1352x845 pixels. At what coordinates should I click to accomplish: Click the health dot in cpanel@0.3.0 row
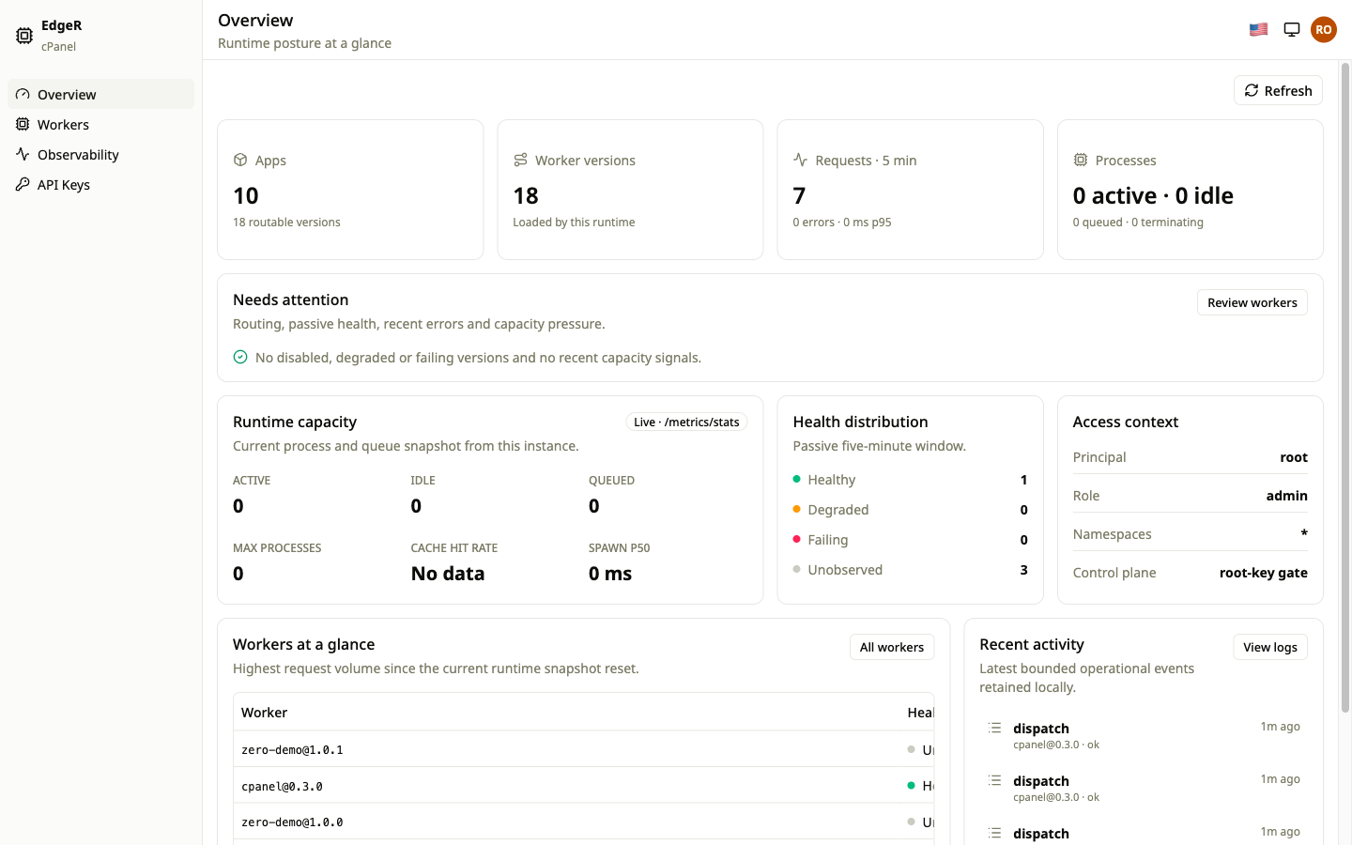click(911, 786)
